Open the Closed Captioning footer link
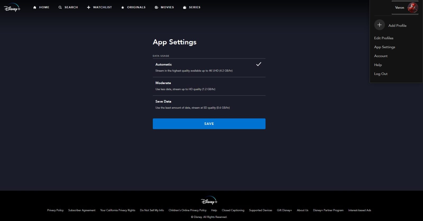The image size is (423, 221). (233, 210)
